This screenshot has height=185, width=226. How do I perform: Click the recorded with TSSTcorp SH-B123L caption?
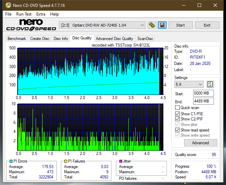[121, 45]
